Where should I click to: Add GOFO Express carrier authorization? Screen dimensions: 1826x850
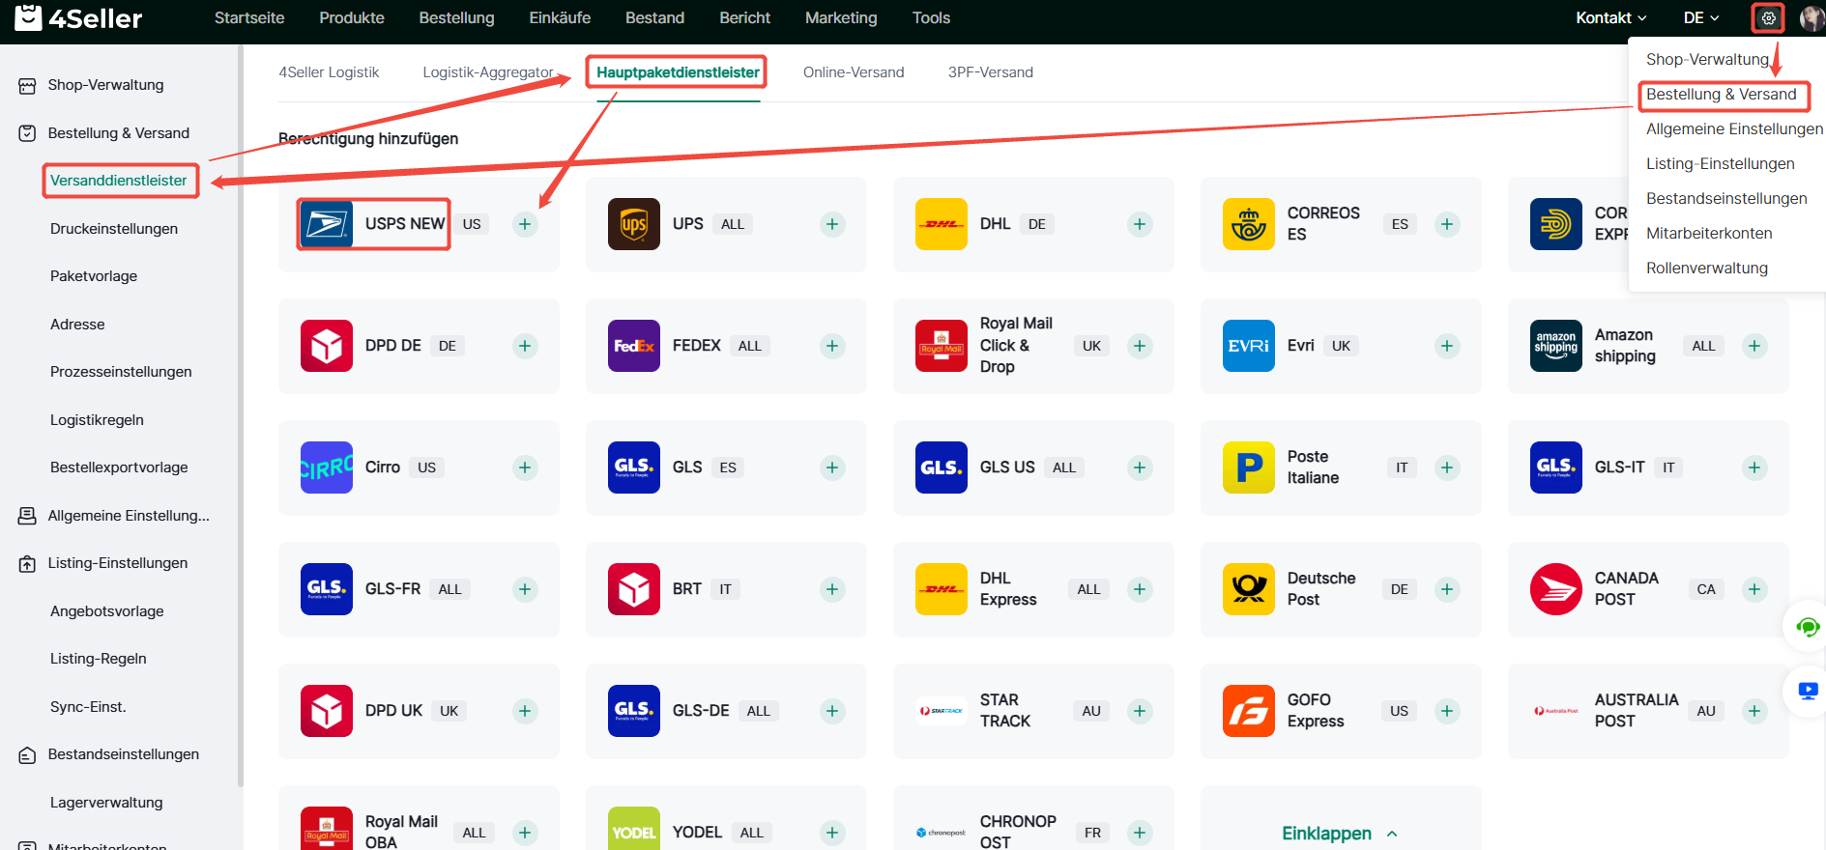coord(1447,711)
